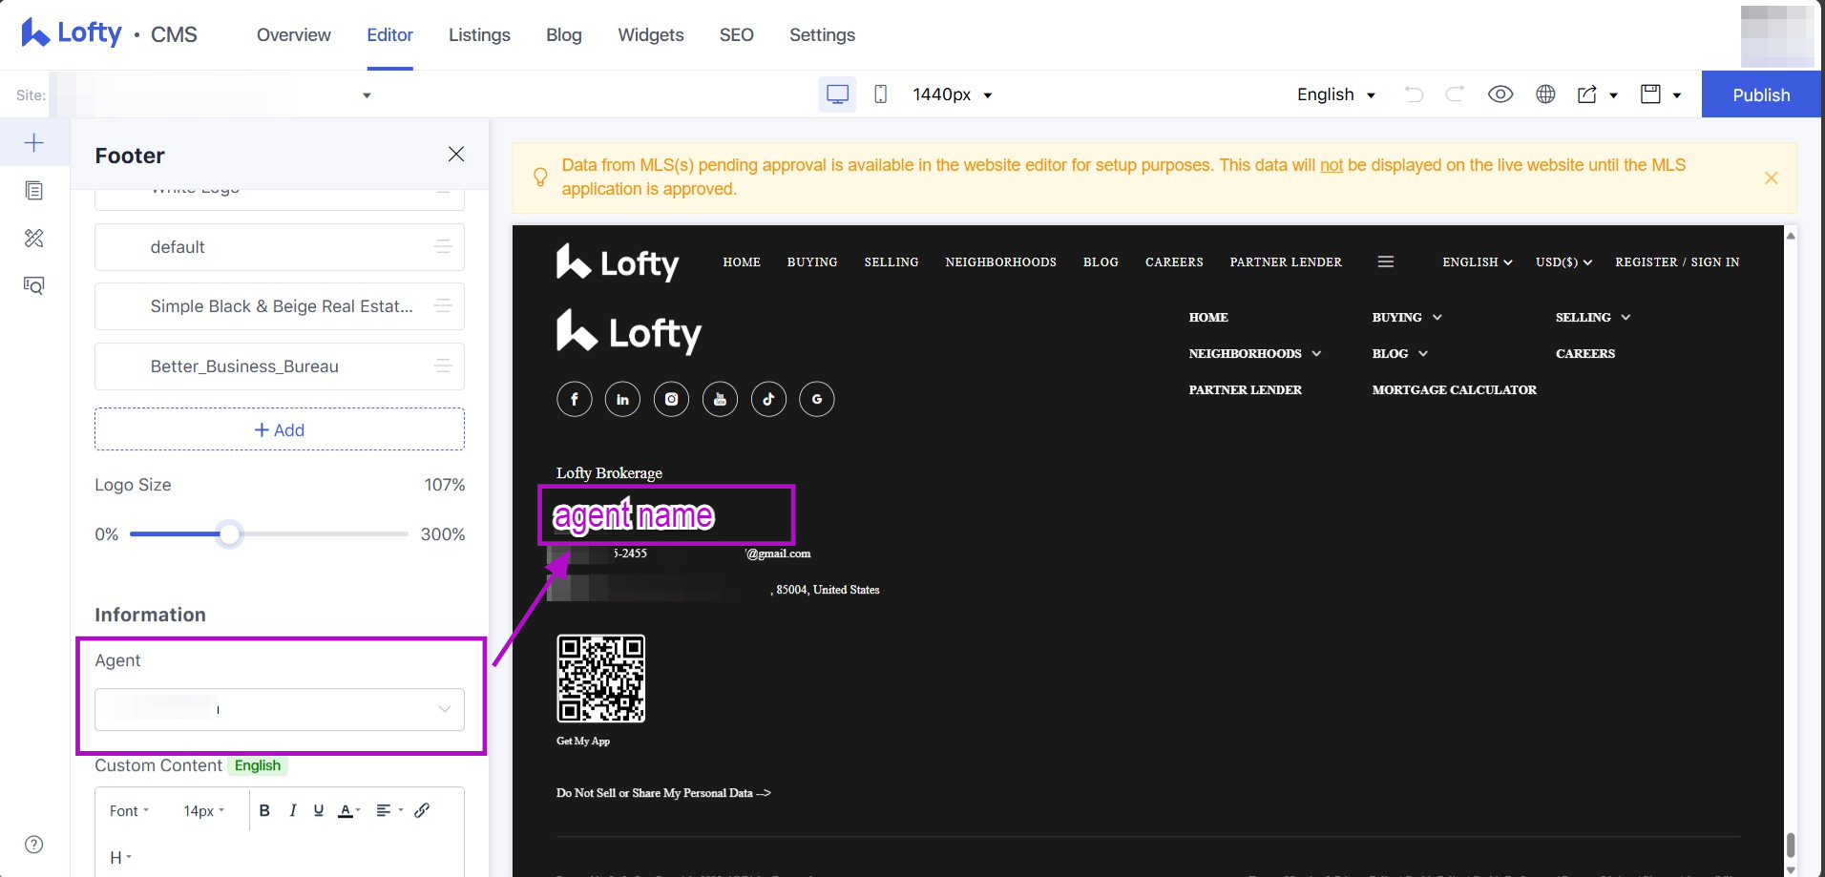Click the Logo Size slider handle
The height and width of the screenshot is (877, 1825).
coord(229,534)
